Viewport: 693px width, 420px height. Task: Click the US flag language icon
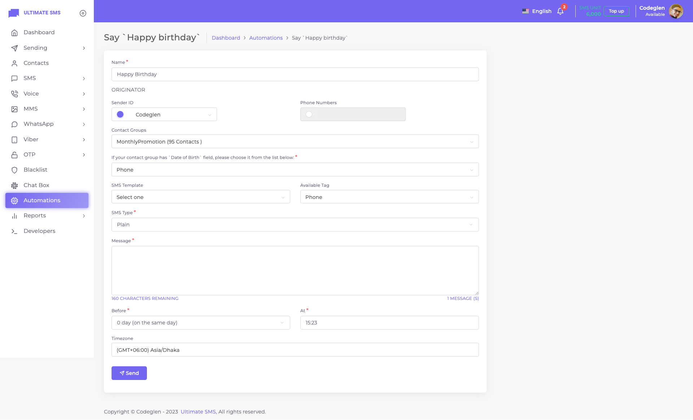pyautogui.click(x=526, y=11)
